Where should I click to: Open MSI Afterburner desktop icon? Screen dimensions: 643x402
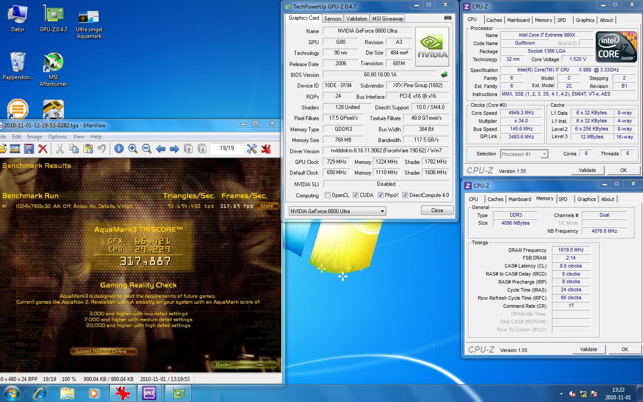pos(53,69)
